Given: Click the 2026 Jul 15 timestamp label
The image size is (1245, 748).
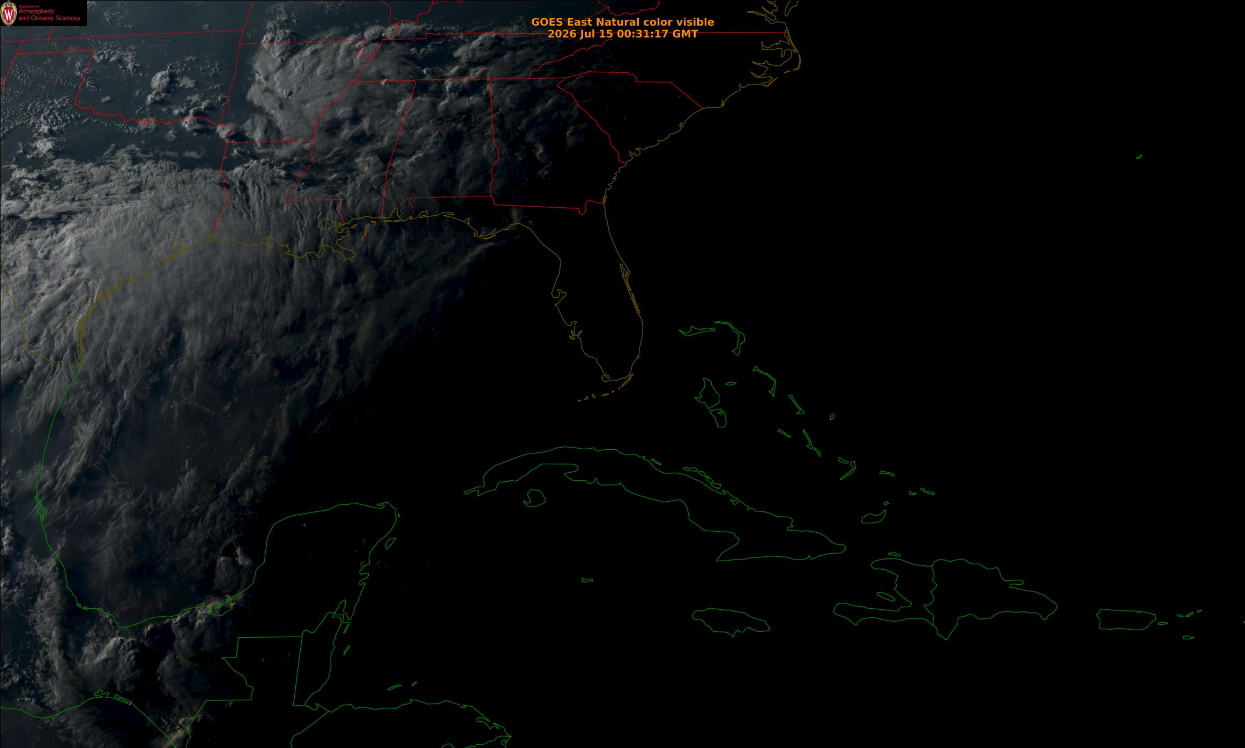Looking at the screenshot, I should pyautogui.click(x=622, y=34).
